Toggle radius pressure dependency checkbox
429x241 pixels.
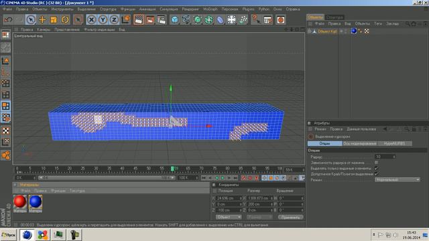click(x=377, y=163)
